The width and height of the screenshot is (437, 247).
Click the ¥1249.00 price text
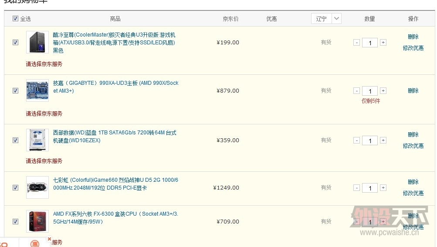coord(226,188)
